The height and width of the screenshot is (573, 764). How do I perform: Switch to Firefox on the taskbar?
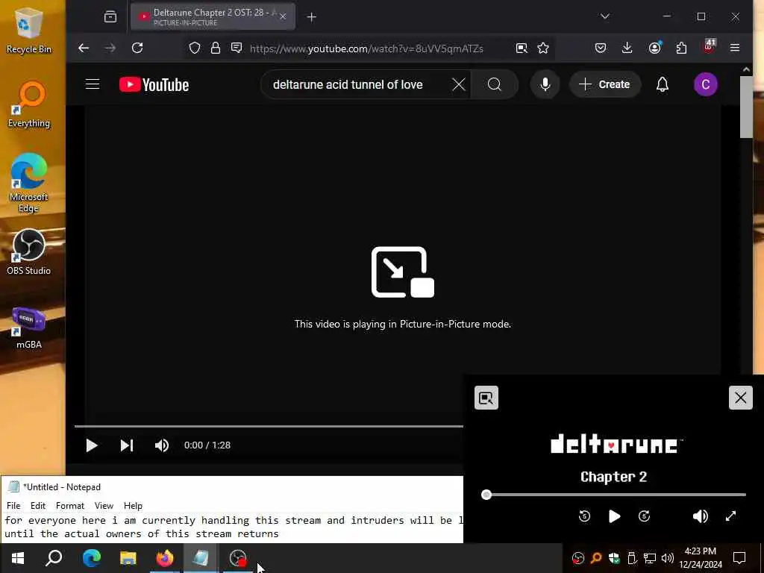tap(165, 558)
